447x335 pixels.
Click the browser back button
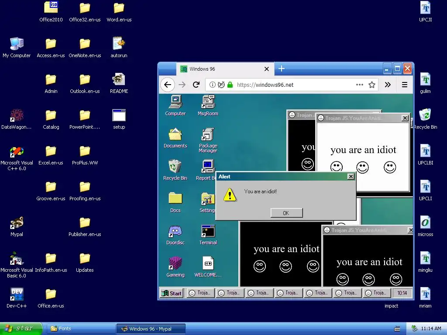pos(168,85)
